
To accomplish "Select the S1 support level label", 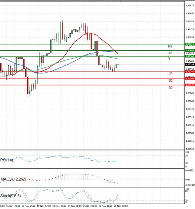I will coord(170,73).
